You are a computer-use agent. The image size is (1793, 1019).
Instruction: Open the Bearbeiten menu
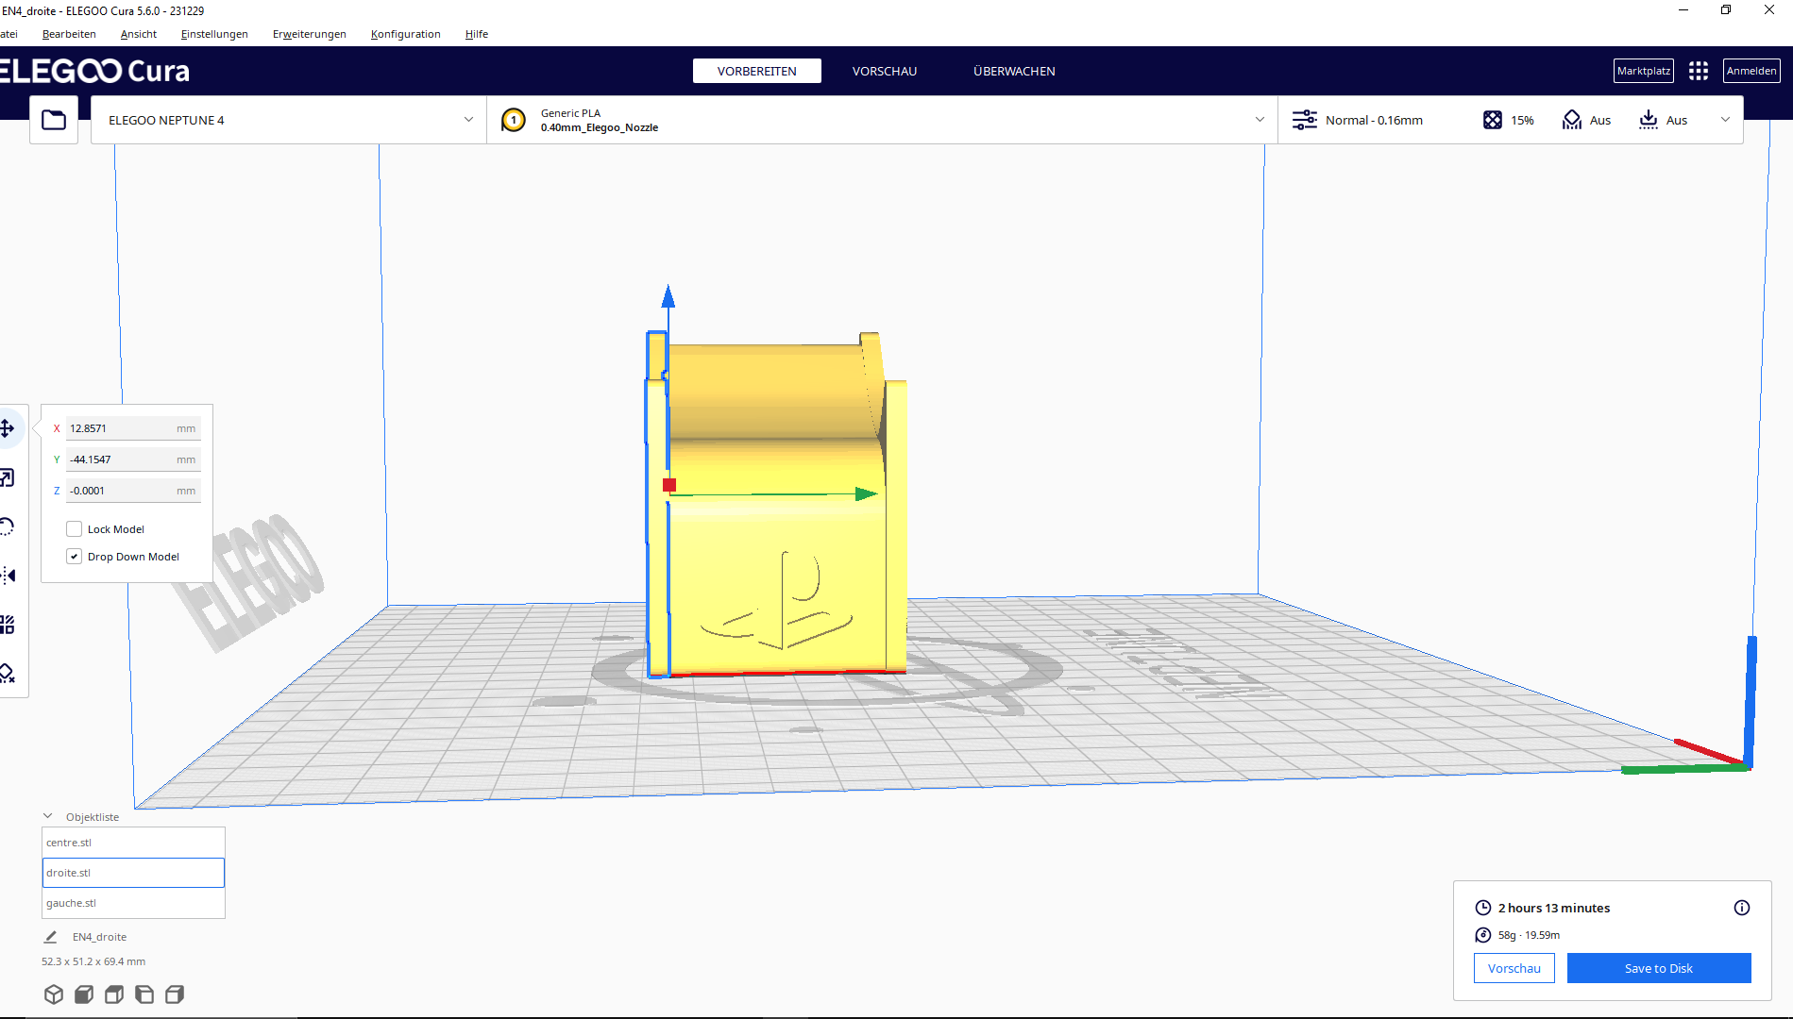coord(69,34)
